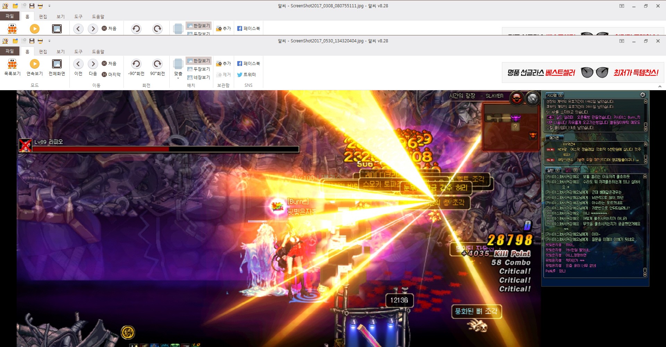Click print icon in back window title bar
The width and height of the screenshot is (666, 347).
click(x=40, y=6)
